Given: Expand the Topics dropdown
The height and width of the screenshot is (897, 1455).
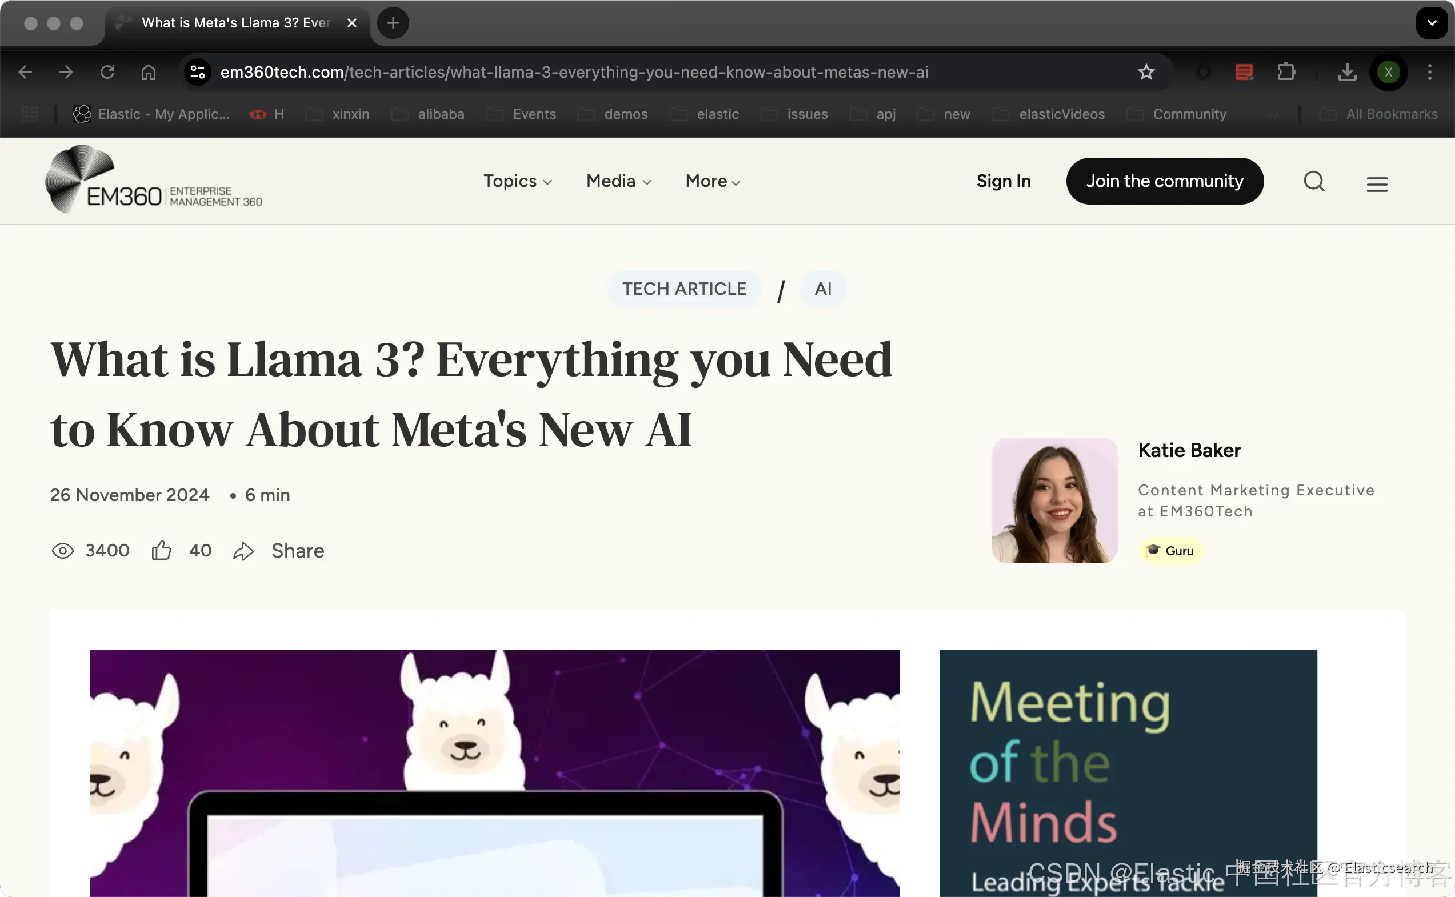Looking at the screenshot, I should tap(517, 181).
